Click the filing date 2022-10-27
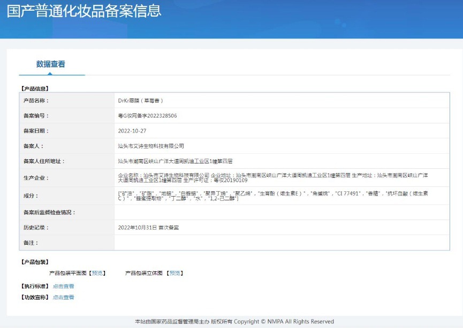This screenshot has width=463, height=328. (x=132, y=131)
